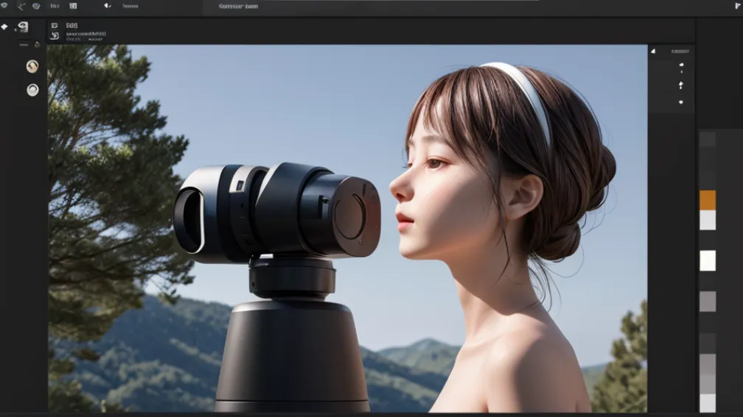Viewport: 743px width, 417px height.
Task: Pick the light gray swatch just below orange
Action: tap(708, 221)
